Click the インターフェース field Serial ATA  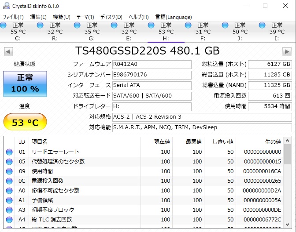[x=152, y=85]
